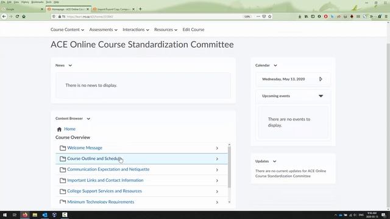
Task: Open the Windows notification center
Action: pyautogui.click(x=384, y=215)
